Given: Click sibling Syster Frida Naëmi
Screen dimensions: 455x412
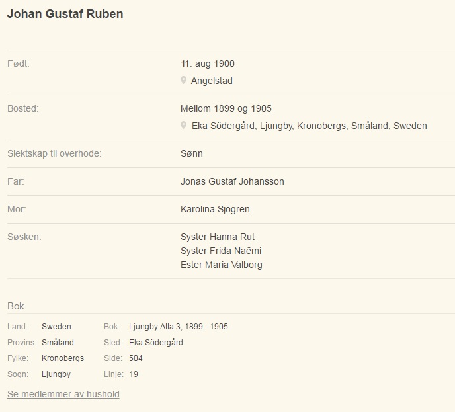Looking at the screenshot, I should 221,251.
